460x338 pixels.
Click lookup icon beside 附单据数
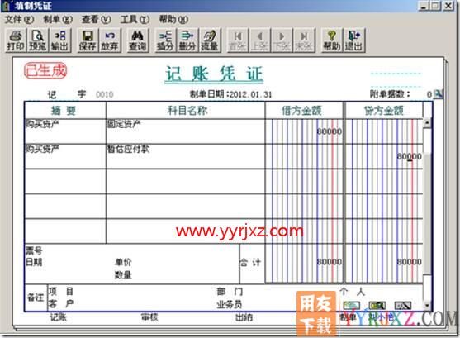point(438,94)
